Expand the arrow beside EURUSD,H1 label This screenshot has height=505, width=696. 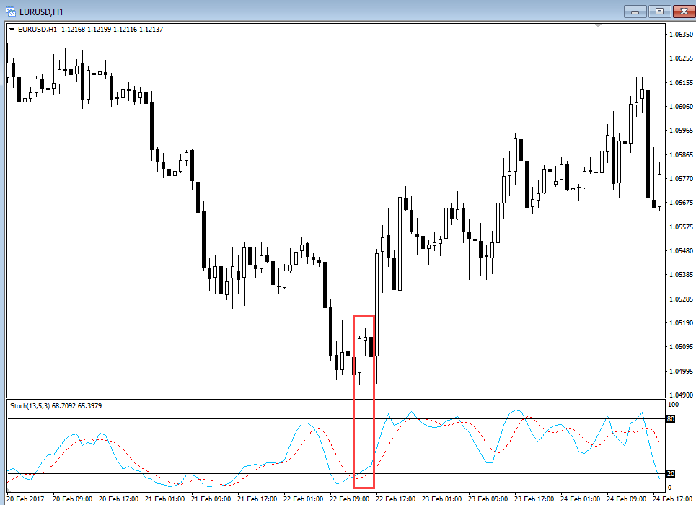click(x=12, y=30)
